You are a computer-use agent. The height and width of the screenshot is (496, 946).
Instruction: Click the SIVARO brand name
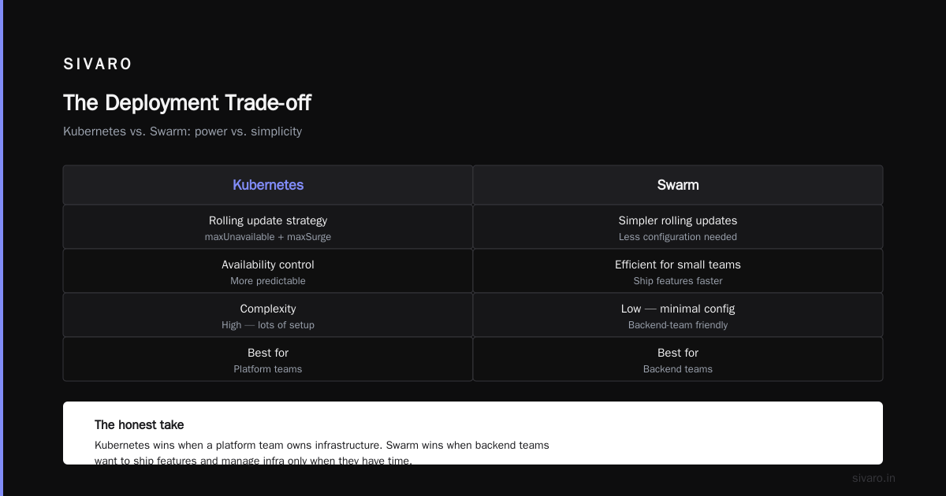pyautogui.click(x=98, y=65)
